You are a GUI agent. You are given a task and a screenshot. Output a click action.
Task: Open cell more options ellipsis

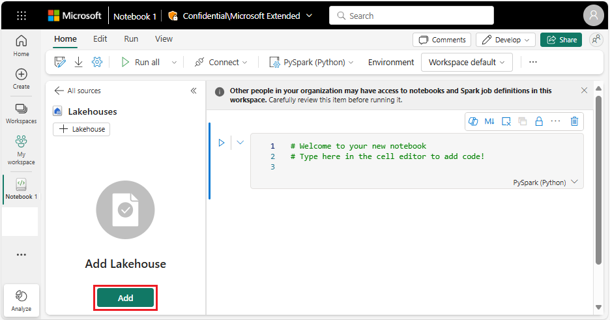[555, 121]
